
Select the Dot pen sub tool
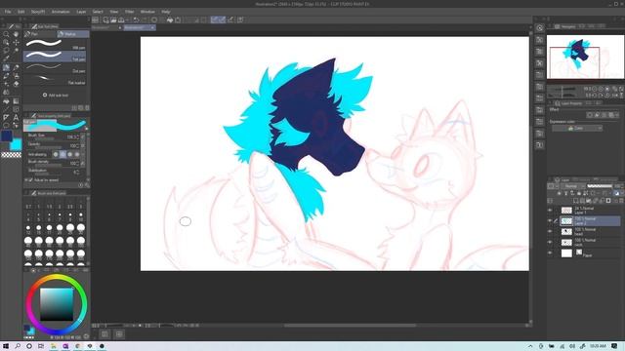[55, 67]
